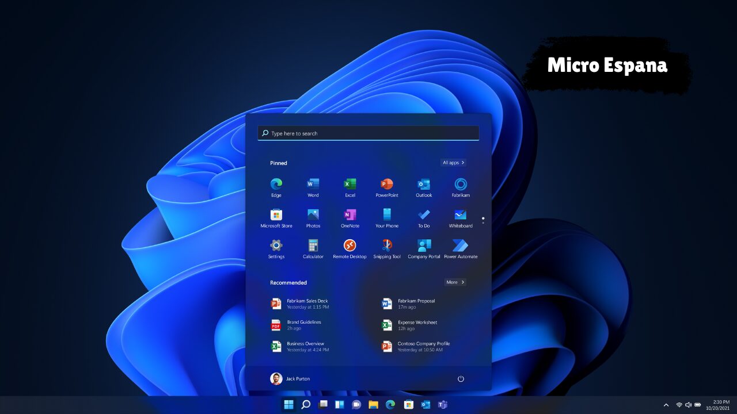The height and width of the screenshot is (414, 737).
Task: Open File Explorer from the taskbar
Action: click(x=373, y=405)
